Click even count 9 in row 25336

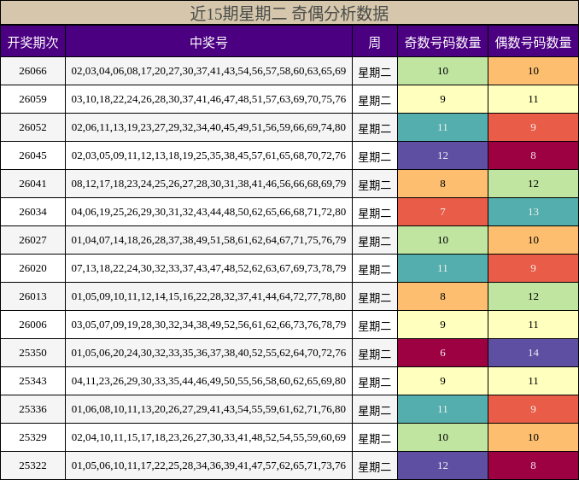tap(533, 409)
